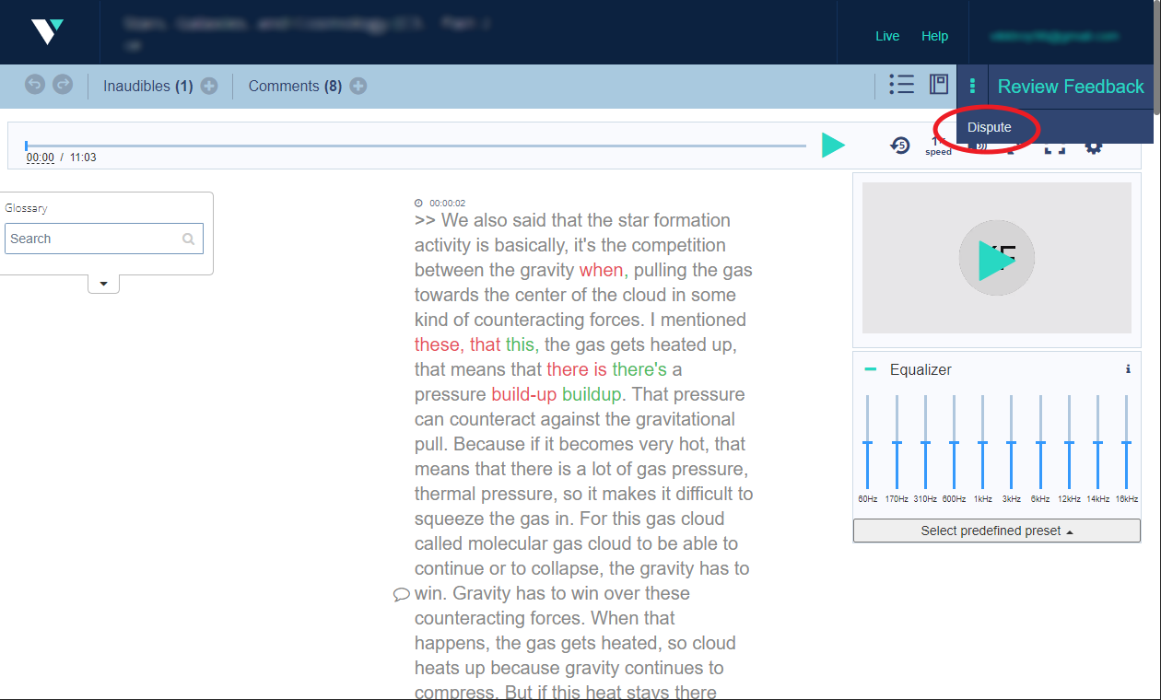Adjust the 3kHz equalizer slider
The image size is (1161, 700).
point(1011,443)
